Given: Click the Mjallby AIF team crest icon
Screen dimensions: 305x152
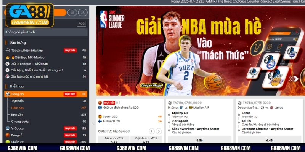Looking at the screenshot, I should tap(191, 108).
